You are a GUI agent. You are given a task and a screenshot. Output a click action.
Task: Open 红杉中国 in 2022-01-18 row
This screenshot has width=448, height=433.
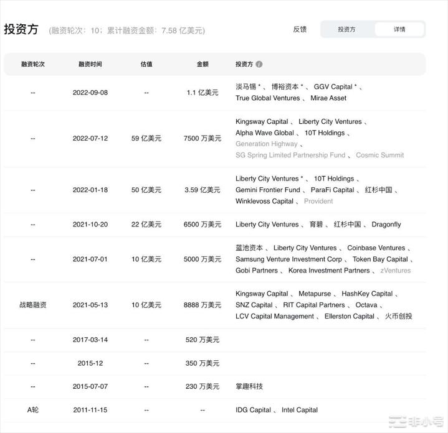pyautogui.click(x=378, y=190)
